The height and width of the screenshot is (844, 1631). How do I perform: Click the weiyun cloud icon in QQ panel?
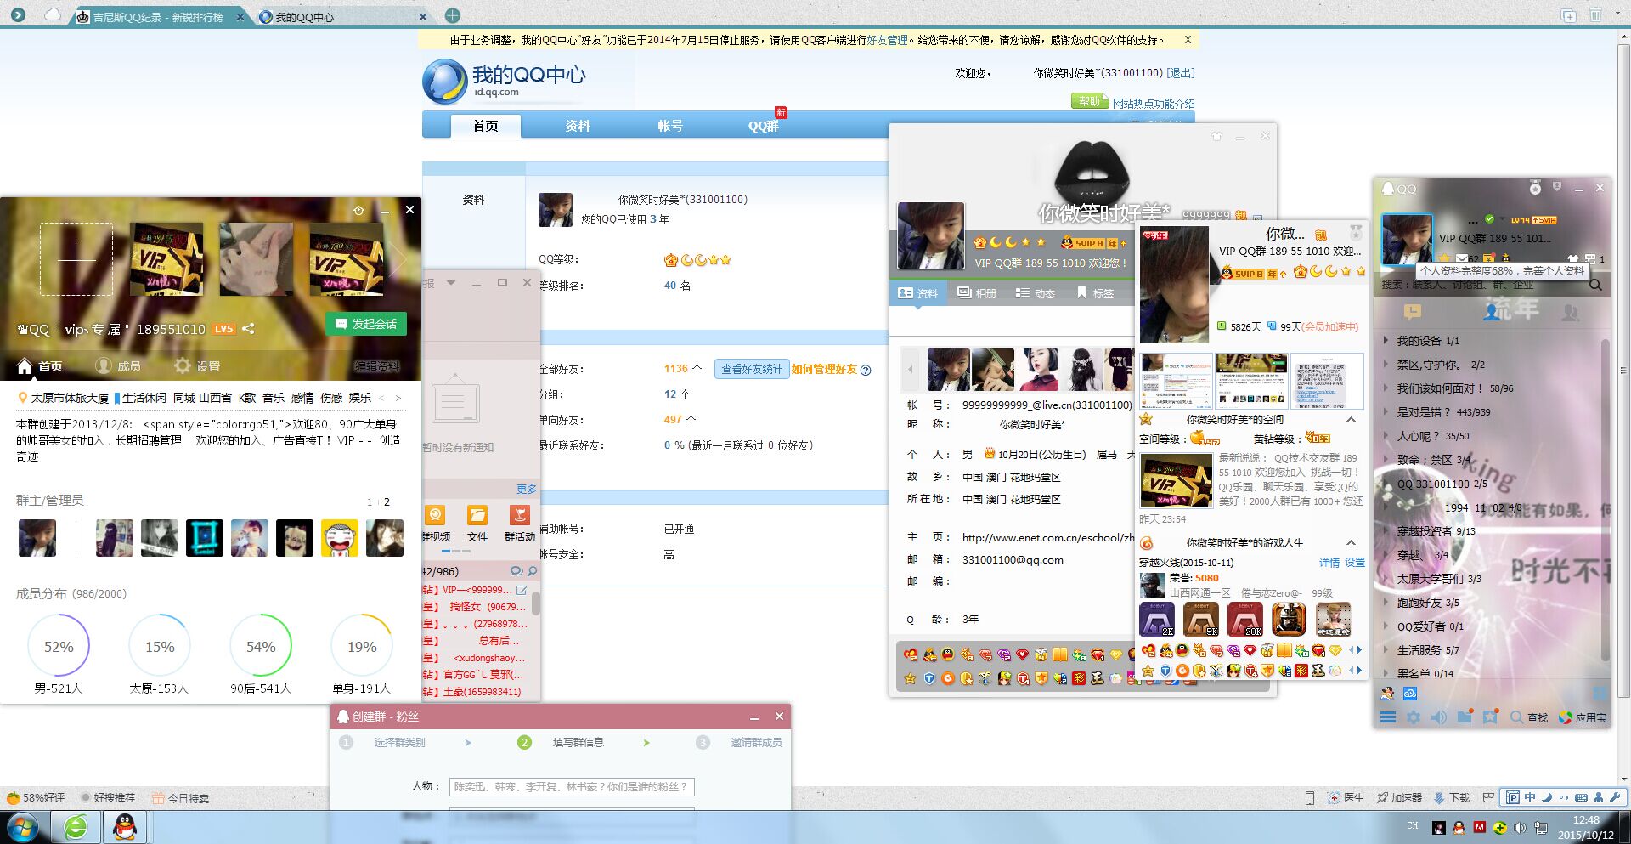point(1410,694)
